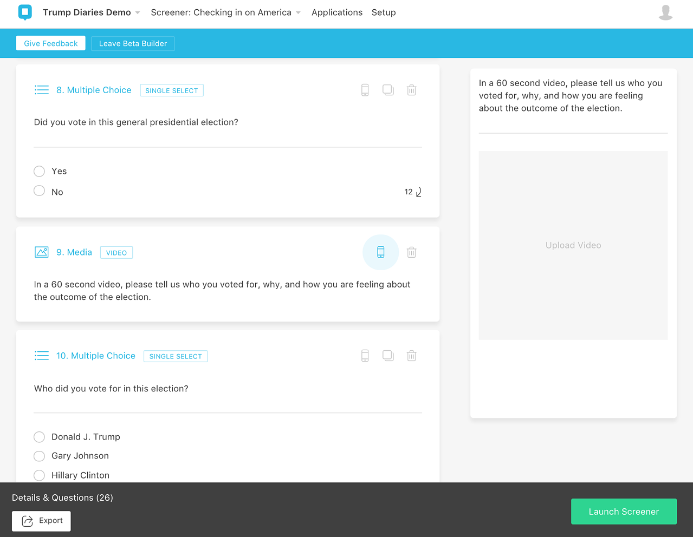Click the skip-to number 12 by No
The height and width of the screenshot is (537, 693).
tap(409, 192)
